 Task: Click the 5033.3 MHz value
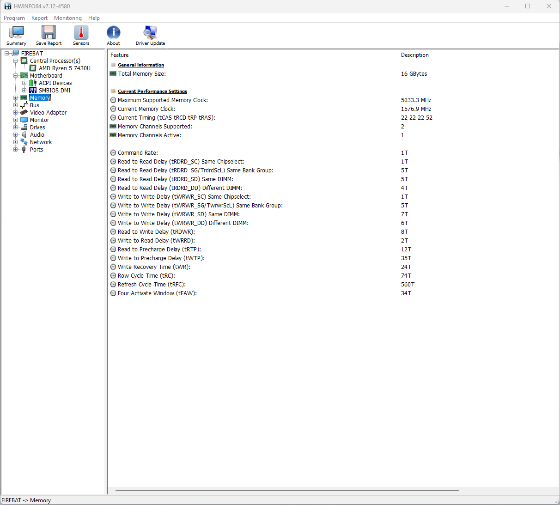click(416, 100)
